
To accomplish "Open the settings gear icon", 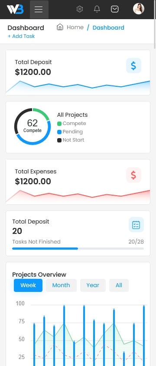I will click(80, 9).
